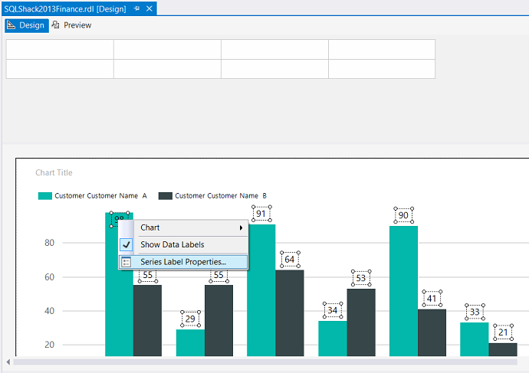This screenshot has height=373, width=529.
Task: Close the SQLShack2013Finance.rdl document tab
Action: (x=149, y=8)
